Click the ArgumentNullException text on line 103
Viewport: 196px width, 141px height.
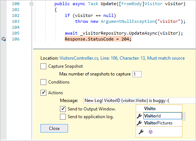point(128,21)
